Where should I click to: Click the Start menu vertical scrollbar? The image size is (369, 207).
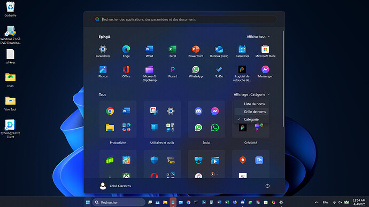[x=283, y=78]
